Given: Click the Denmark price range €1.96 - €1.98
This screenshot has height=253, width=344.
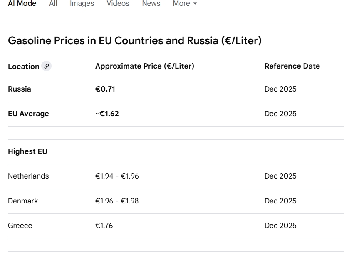Looking at the screenshot, I should coord(117,201).
